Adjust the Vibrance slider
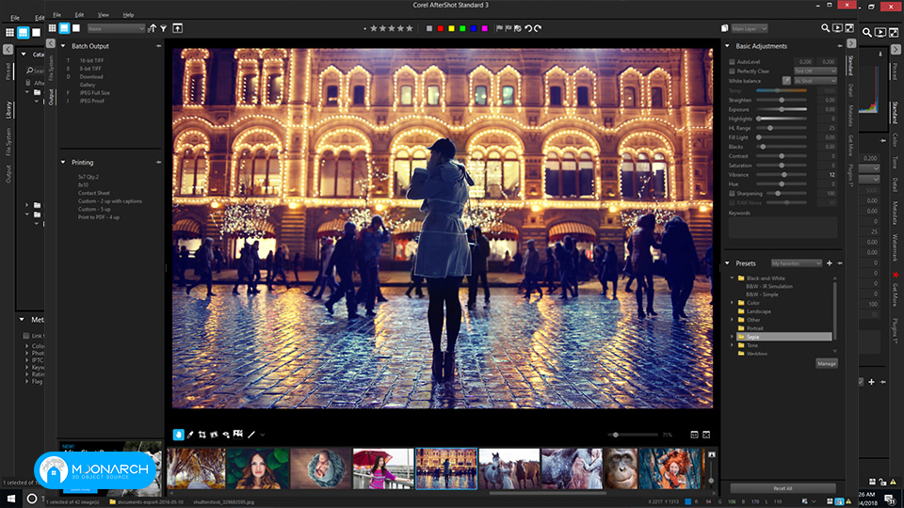Image resolution: width=904 pixels, height=508 pixels. [x=782, y=175]
